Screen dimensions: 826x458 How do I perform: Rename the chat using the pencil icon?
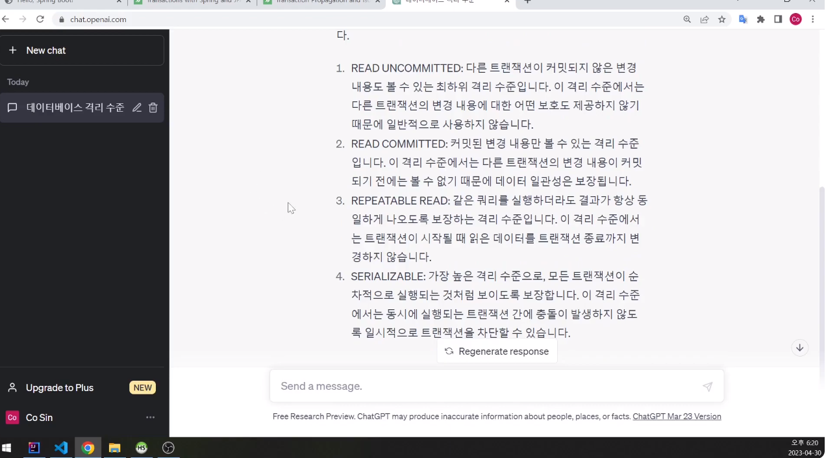pos(137,108)
